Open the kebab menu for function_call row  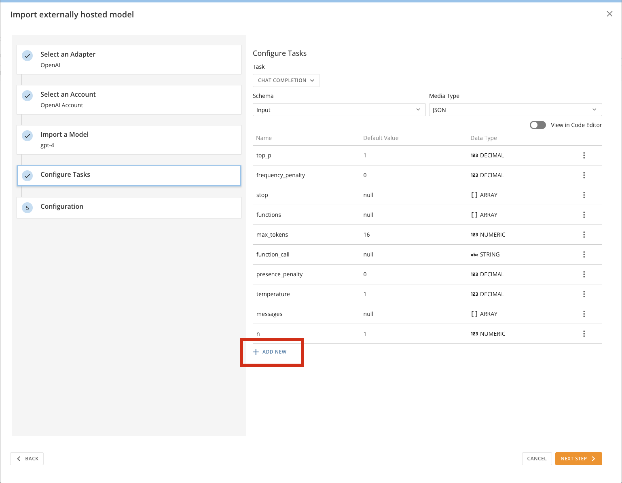pyautogui.click(x=584, y=254)
